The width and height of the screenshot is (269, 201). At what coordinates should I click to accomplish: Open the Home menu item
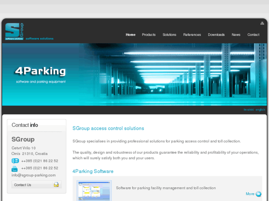coord(131,35)
